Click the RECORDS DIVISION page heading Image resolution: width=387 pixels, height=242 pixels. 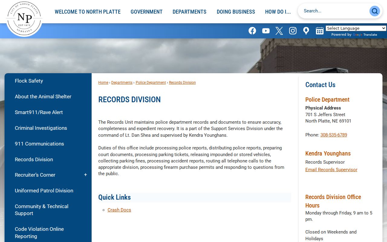point(129,100)
